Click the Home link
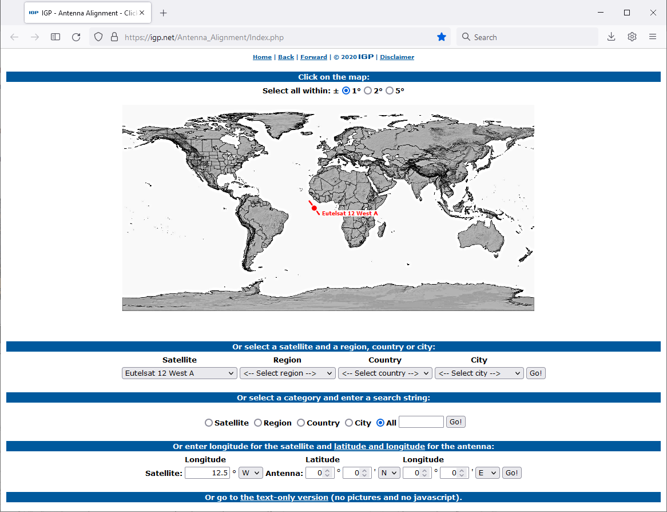Viewport: 667px width, 512px height. pyautogui.click(x=262, y=57)
